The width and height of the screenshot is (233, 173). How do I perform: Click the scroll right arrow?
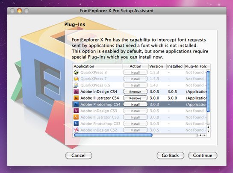coord(204,135)
